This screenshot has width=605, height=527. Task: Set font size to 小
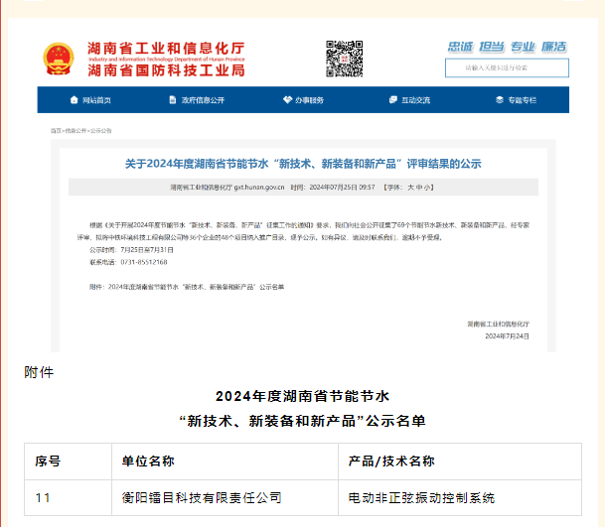(x=428, y=187)
